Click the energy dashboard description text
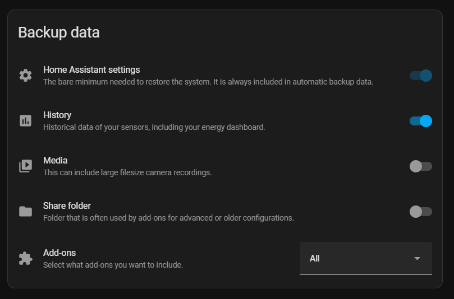The image size is (454, 299). pos(154,127)
